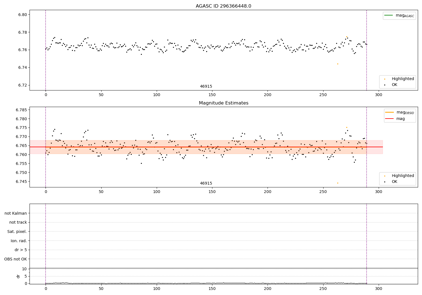Click the 6.72 tick label on top plot

(23, 85)
